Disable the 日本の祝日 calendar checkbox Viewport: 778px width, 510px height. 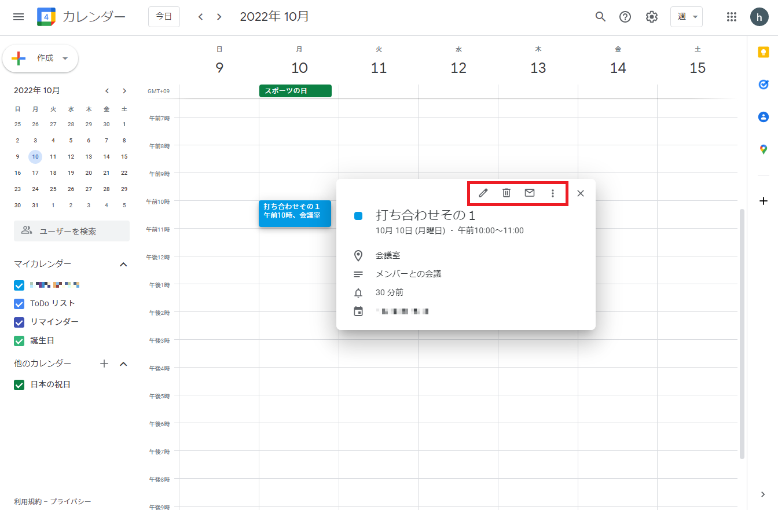pos(19,385)
